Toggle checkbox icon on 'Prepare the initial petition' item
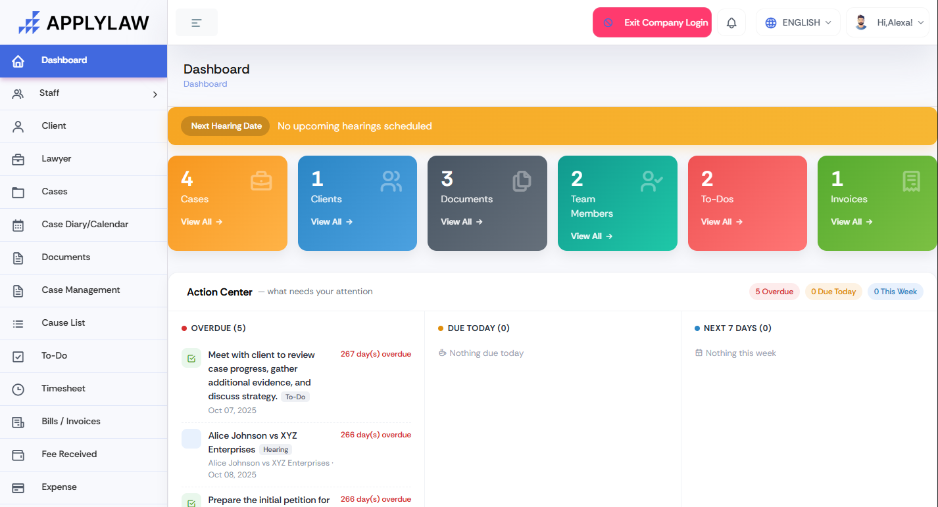938x507 pixels. click(191, 502)
